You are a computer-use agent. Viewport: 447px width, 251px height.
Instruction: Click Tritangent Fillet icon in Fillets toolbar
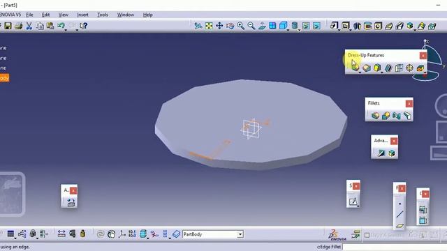pos(407,116)
